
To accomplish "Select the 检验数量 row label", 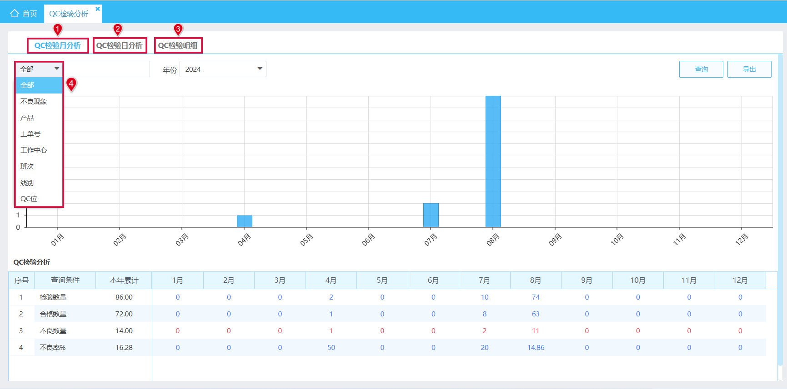I will pyautogui.click(x=53, y=297).
